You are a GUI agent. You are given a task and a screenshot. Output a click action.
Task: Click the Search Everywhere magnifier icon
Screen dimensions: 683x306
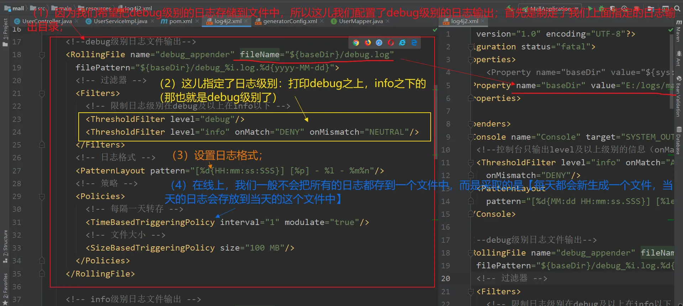677,8
